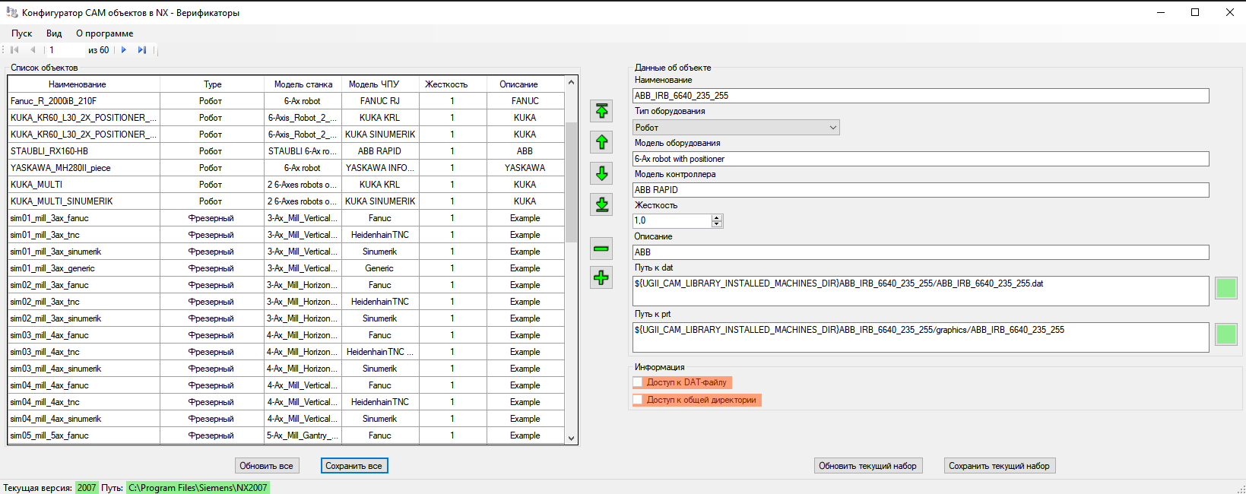
Task: Toggle 'Доступ к DAT-файлу' checkbox
Action: pyautogui.click(x=639, y=382)
